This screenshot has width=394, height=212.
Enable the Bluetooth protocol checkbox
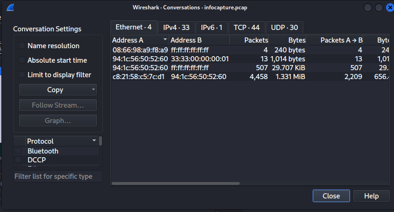(x=18, y=151)
